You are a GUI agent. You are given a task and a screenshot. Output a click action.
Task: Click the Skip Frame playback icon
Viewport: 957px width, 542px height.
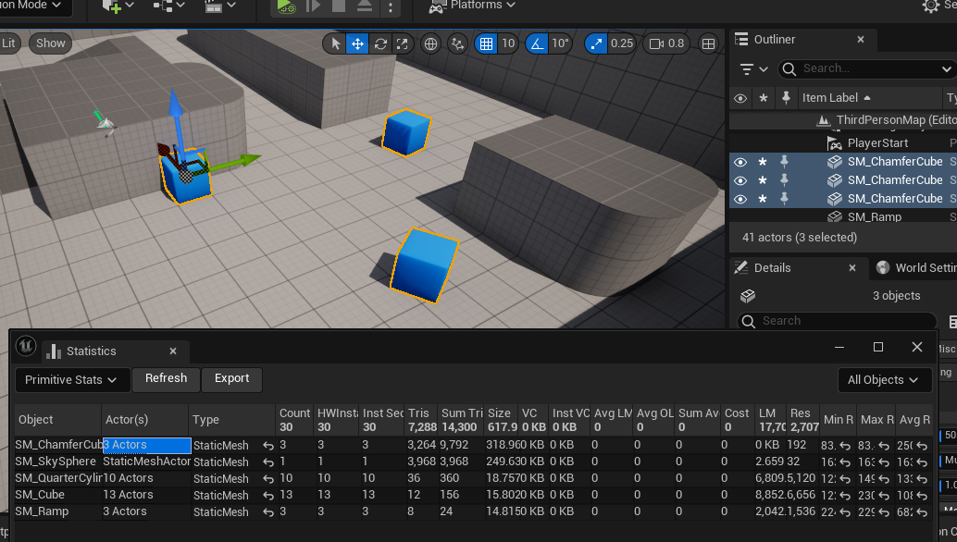click(313, 6)
